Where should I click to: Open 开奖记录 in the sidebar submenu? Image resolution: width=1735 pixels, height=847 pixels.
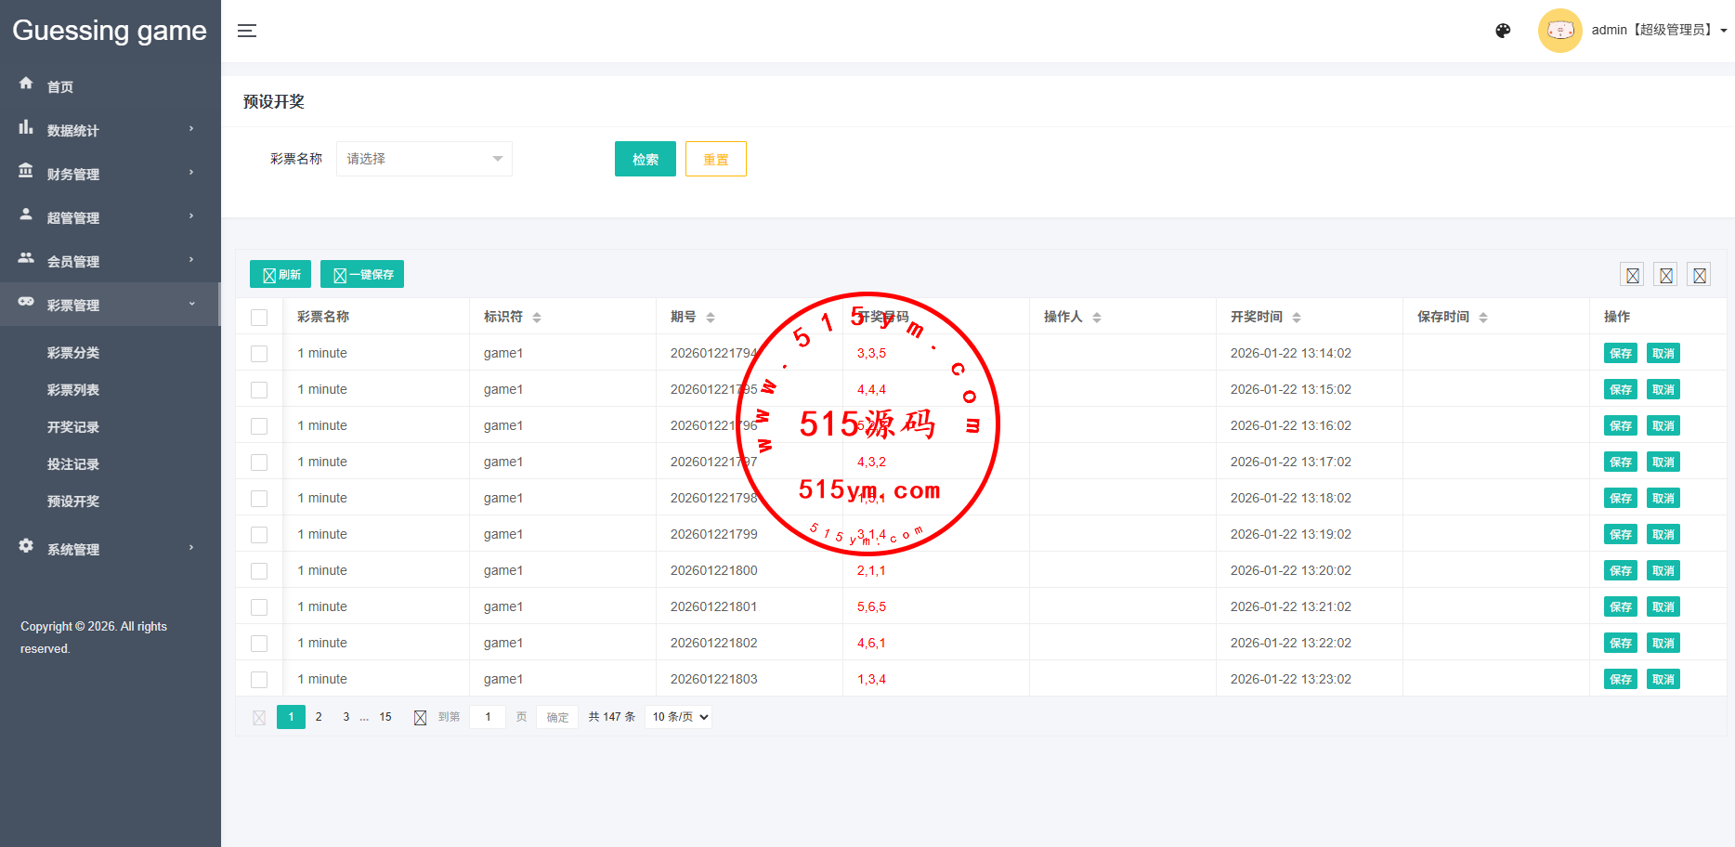pyautogui.click(x=73, y=427)
